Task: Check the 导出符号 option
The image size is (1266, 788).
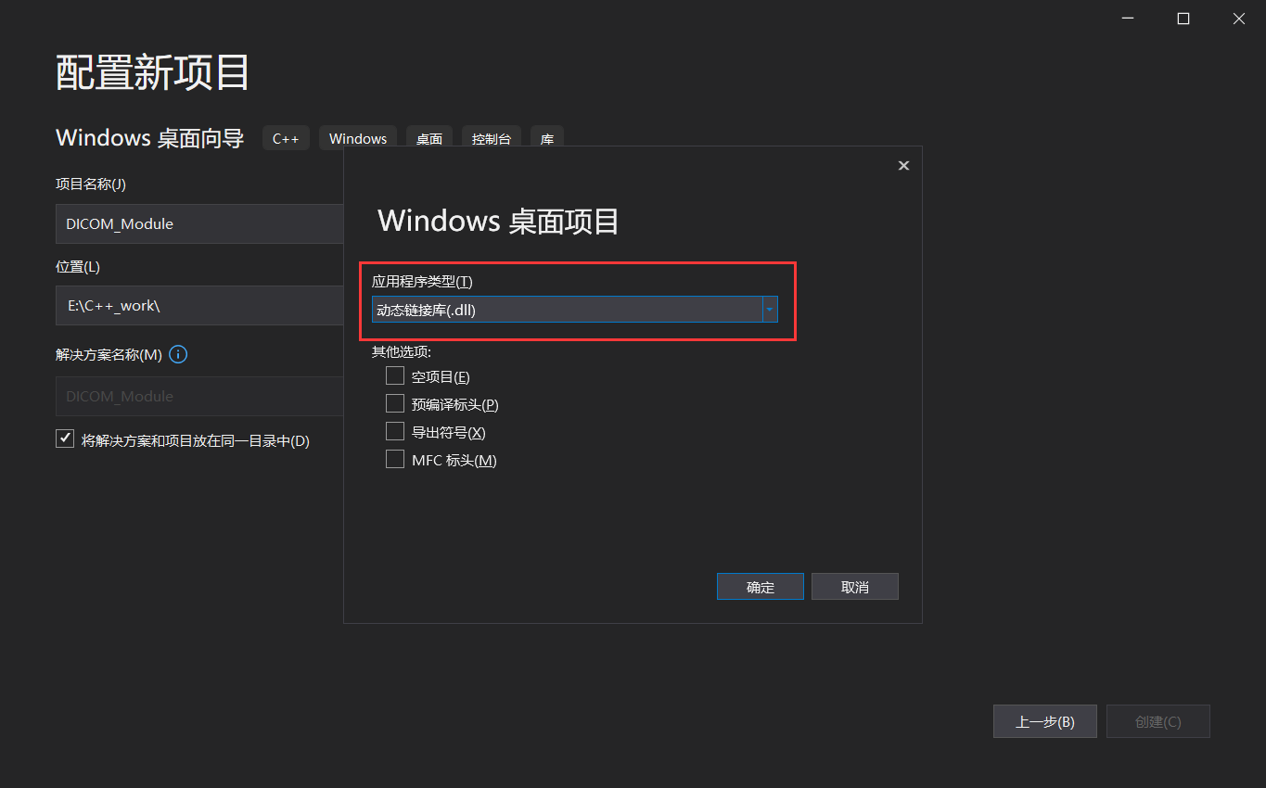Action: (x=394, y=431)
